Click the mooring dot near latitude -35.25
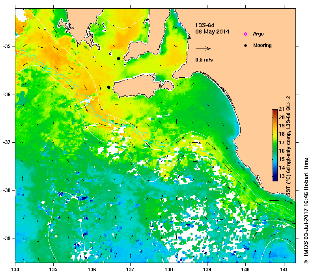The image size is (312, 276). tap(119, 58)
